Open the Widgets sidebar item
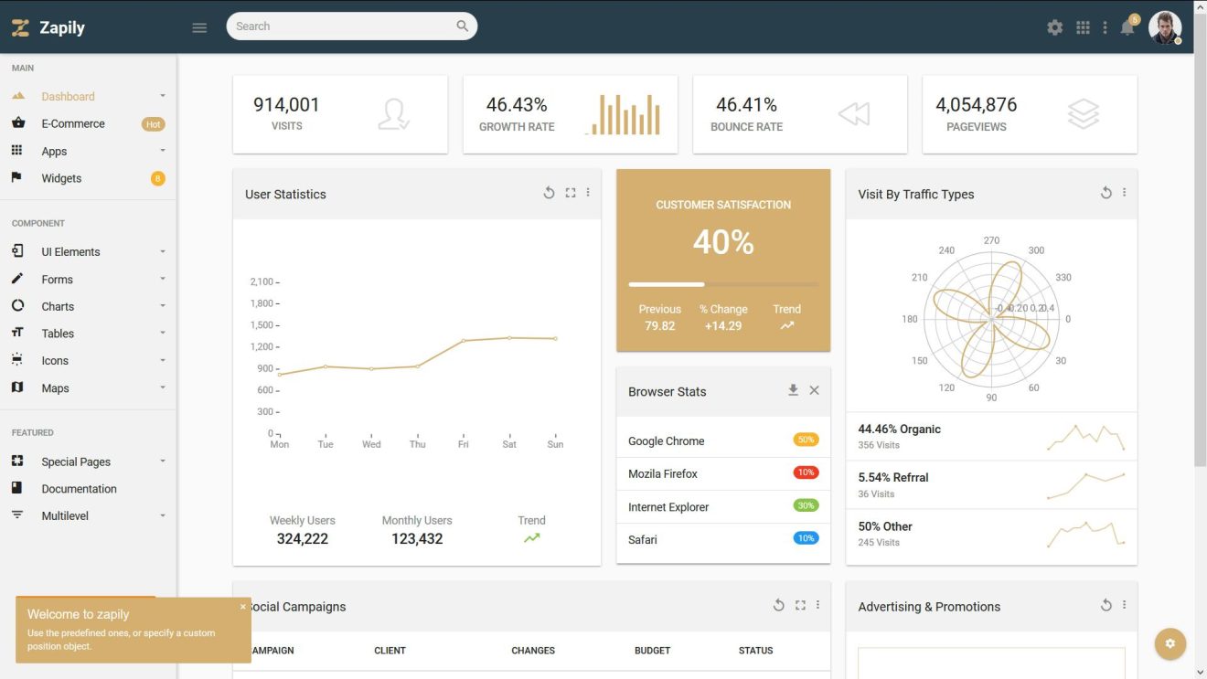Viewport: 1207px width, 679px height. (60, 178)
